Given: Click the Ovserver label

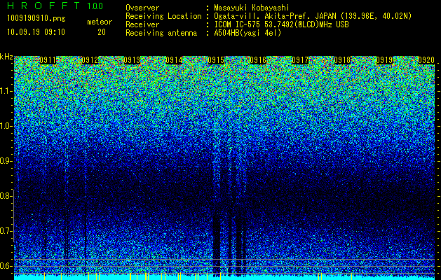Looking at the screenshot, I should tap(142, 8).
